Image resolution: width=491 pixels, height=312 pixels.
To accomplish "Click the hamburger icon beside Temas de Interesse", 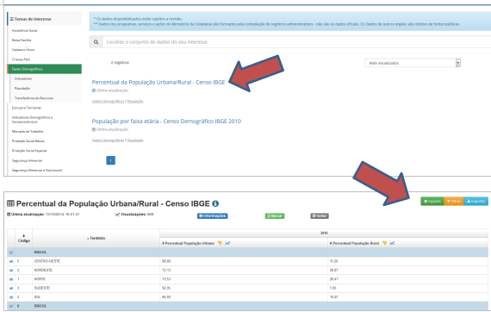I will 12,19.
